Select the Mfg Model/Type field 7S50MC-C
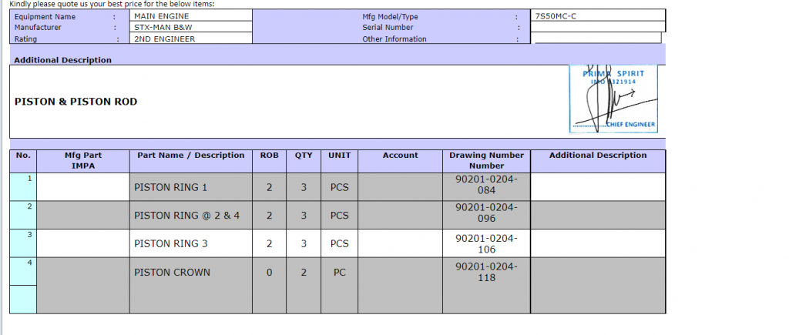The width and height of the screenshot is (789, 335). coord(599,15)
